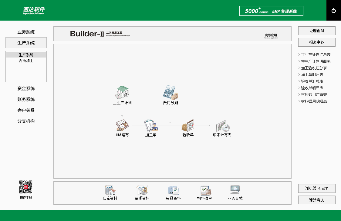Click the 经理查询 button
This screenshot has height=221, width=341.
pyautogui.click(x=317, y=31)
